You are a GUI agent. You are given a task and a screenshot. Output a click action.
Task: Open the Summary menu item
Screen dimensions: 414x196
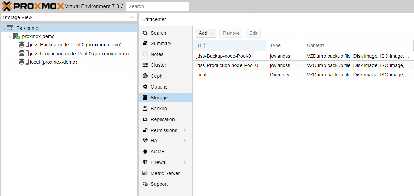click(166, 43)
